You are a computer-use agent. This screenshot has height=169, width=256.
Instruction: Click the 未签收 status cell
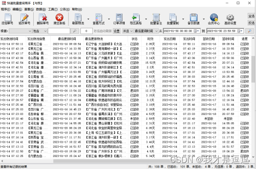[x=134, y=119]
